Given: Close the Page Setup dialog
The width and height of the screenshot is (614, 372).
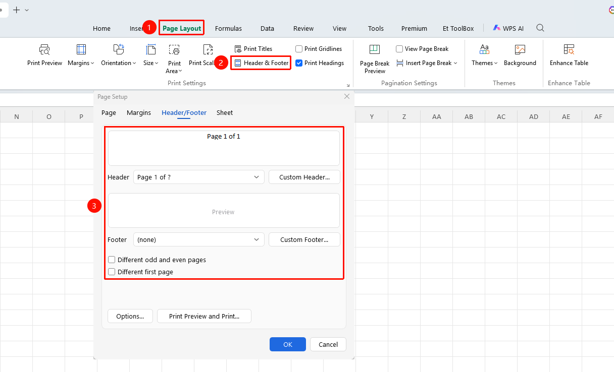Looking at the screenshot, I should point(346,96).
